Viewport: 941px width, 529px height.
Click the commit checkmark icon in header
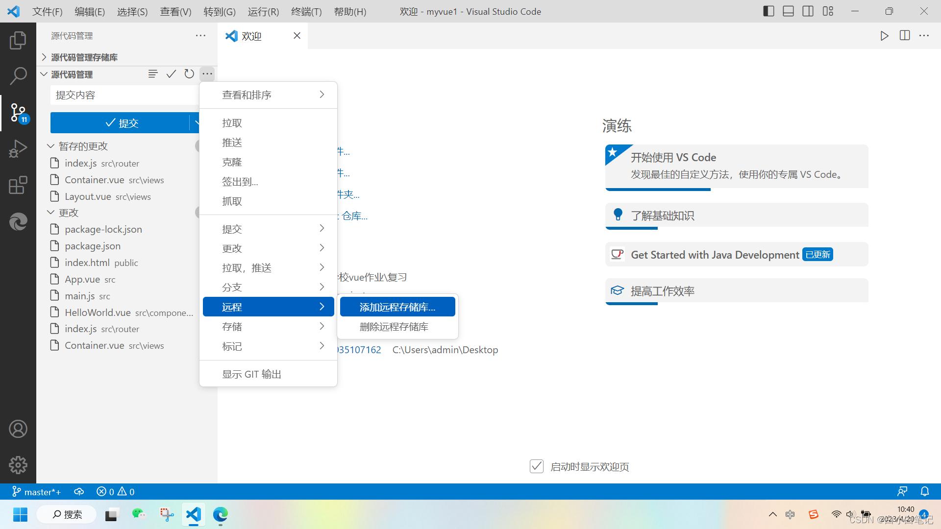(171, 74)
